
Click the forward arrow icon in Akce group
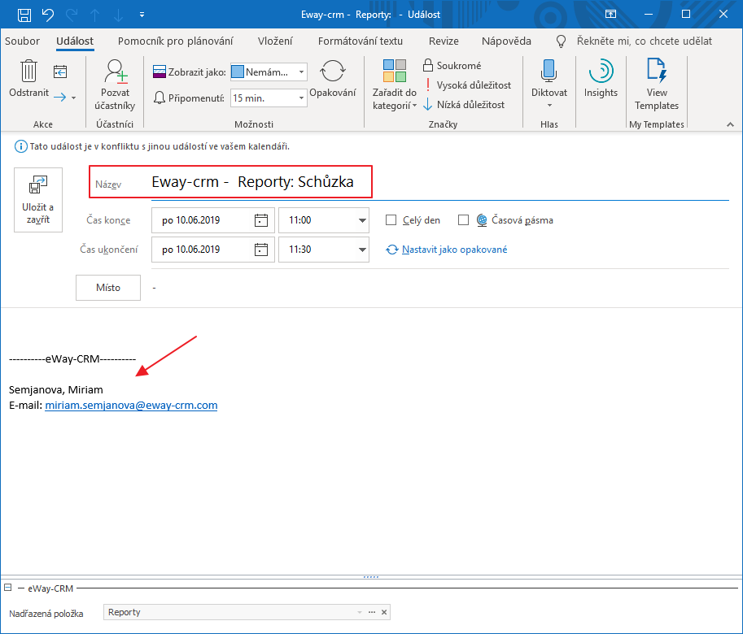(x=59, y=98)
